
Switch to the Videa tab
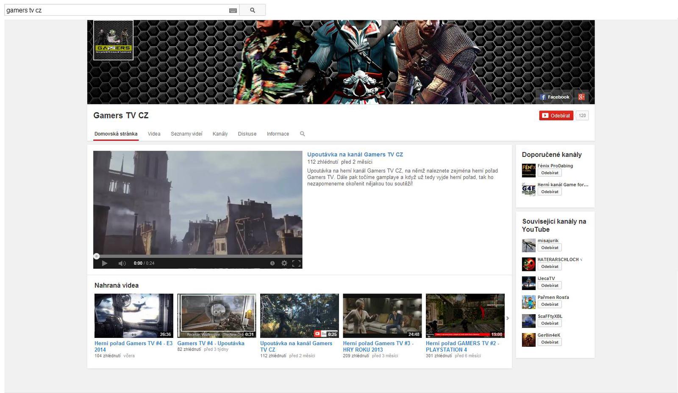pos(154,134)
